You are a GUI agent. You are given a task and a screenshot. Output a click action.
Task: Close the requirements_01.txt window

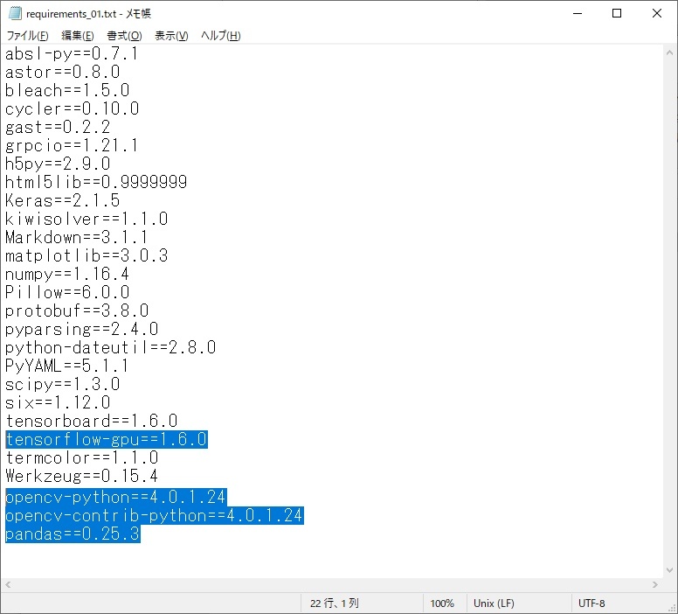[x=657, y=13]
